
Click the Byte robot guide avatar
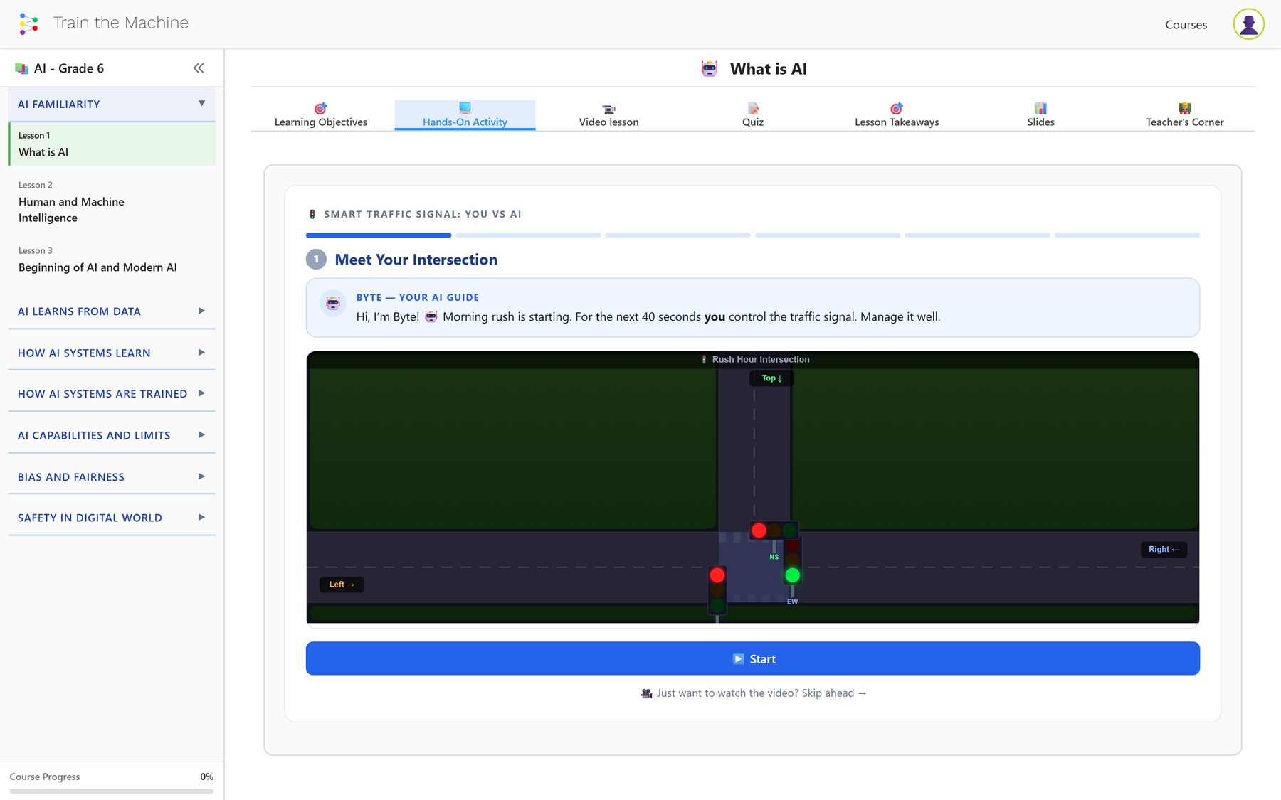point(333,303)
